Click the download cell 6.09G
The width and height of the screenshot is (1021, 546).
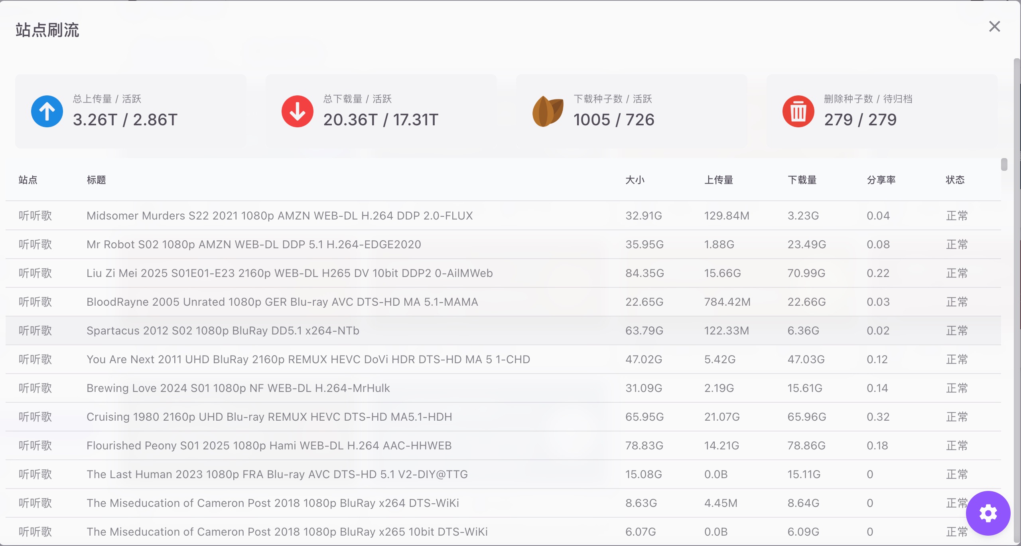(803, 532)
